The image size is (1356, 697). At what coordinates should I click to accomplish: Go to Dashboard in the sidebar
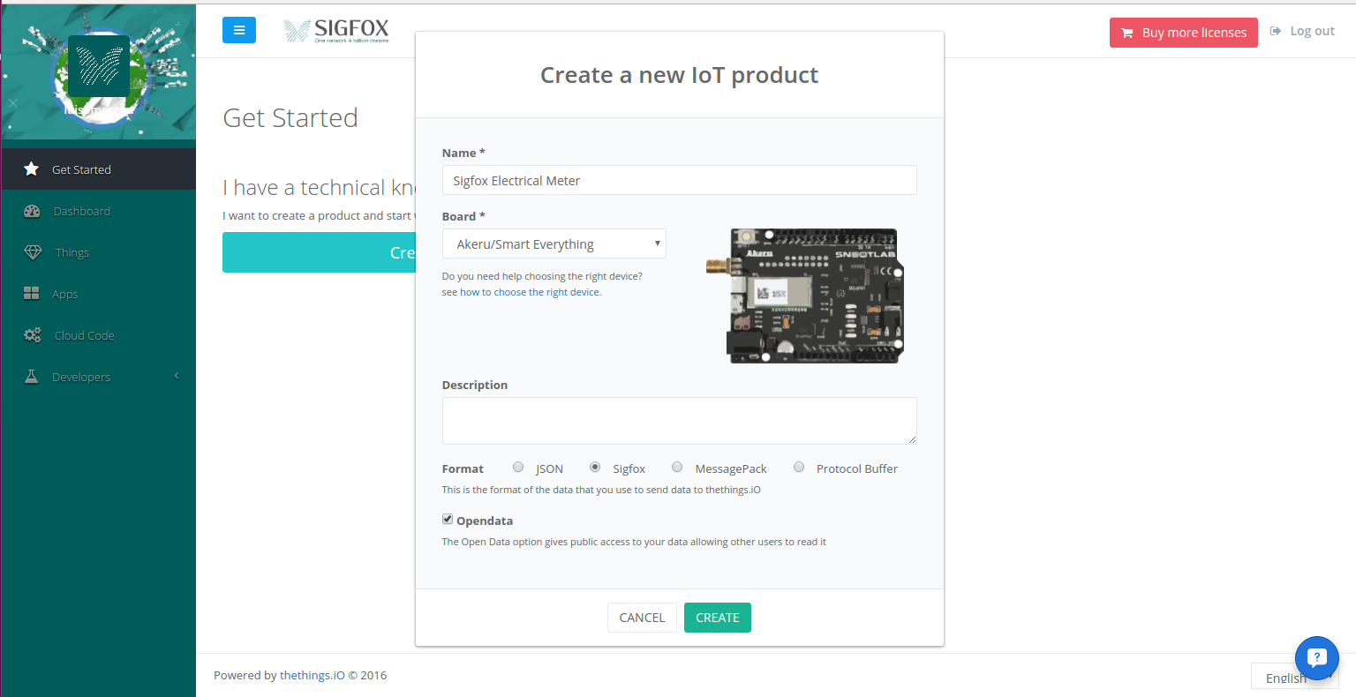click(98, 211)
